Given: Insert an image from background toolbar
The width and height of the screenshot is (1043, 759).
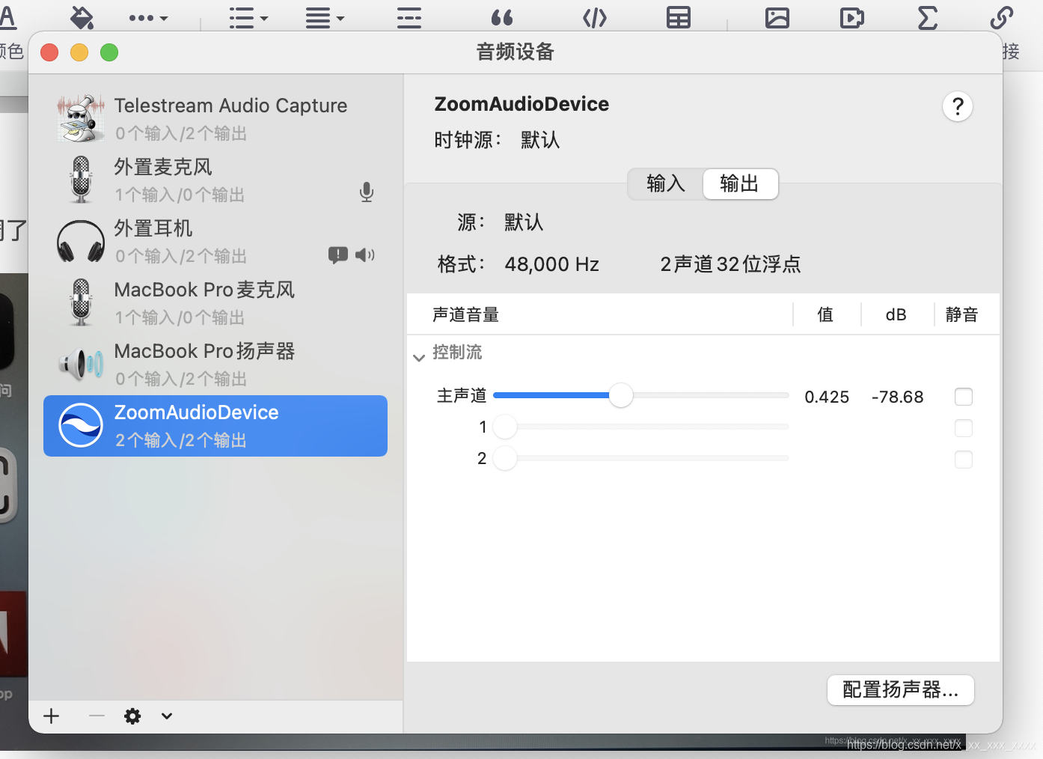Looking at the screenshot, I should click(x=777, y=18).
